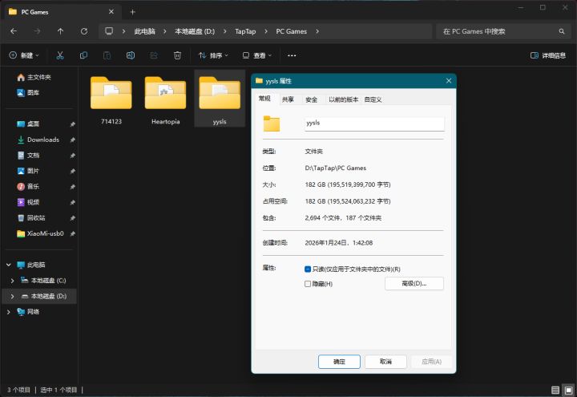The height and width of the screenshot is (397, 577).
Task: Click the 确定 button
Action: click(x=339, y=362)
